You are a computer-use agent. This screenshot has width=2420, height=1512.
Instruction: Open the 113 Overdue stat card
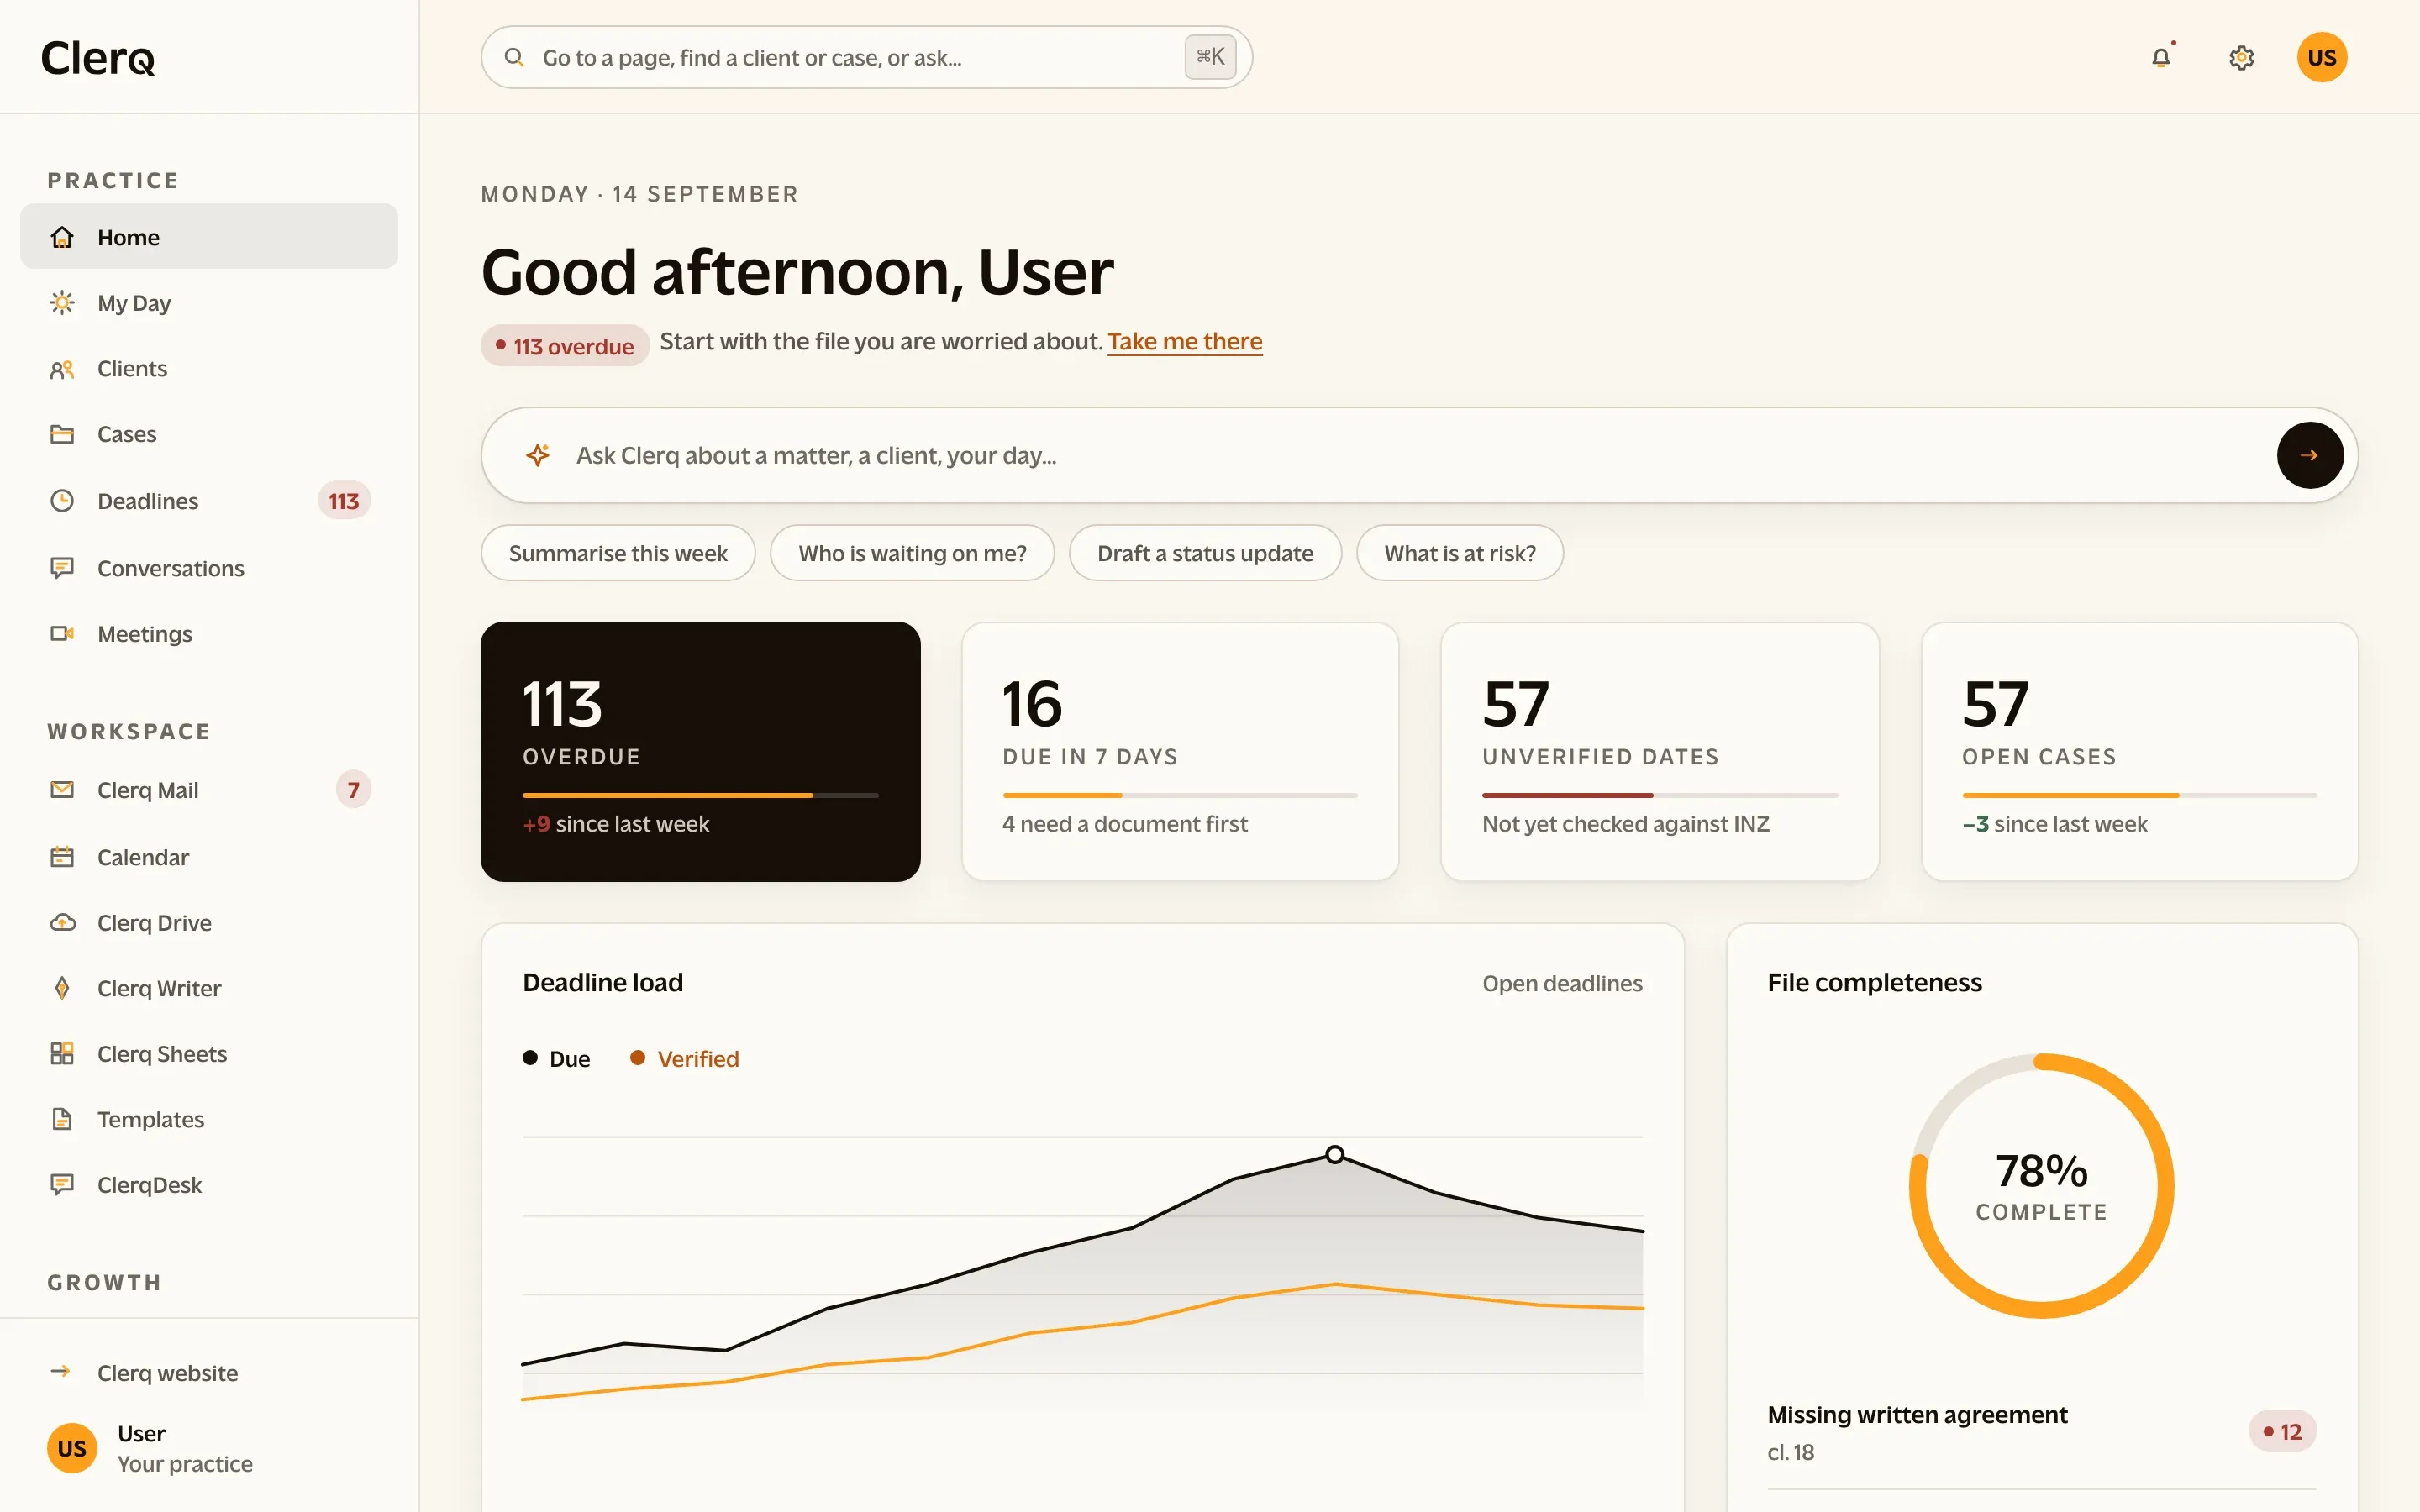(700, 752)
